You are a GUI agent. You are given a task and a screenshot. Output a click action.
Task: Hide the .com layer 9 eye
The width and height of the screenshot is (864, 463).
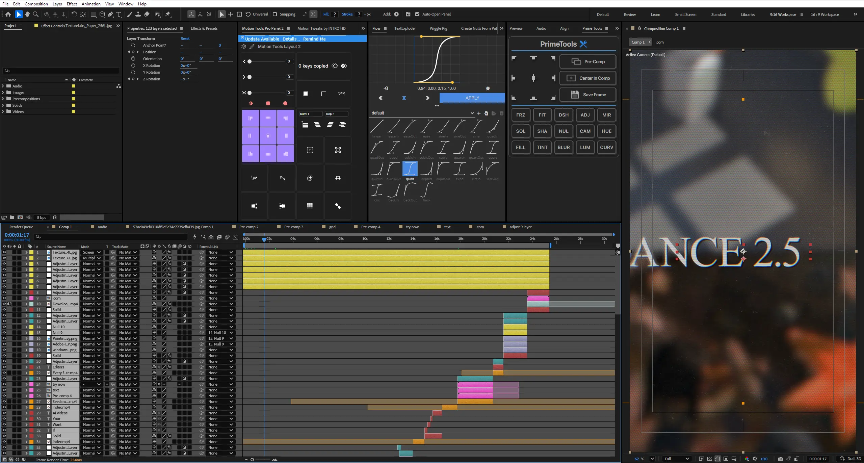[4, 298]
